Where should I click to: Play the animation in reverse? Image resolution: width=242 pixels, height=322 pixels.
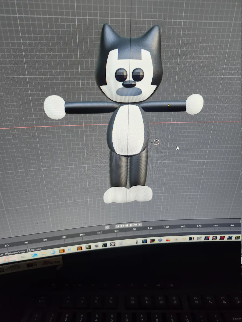point(126,225)
